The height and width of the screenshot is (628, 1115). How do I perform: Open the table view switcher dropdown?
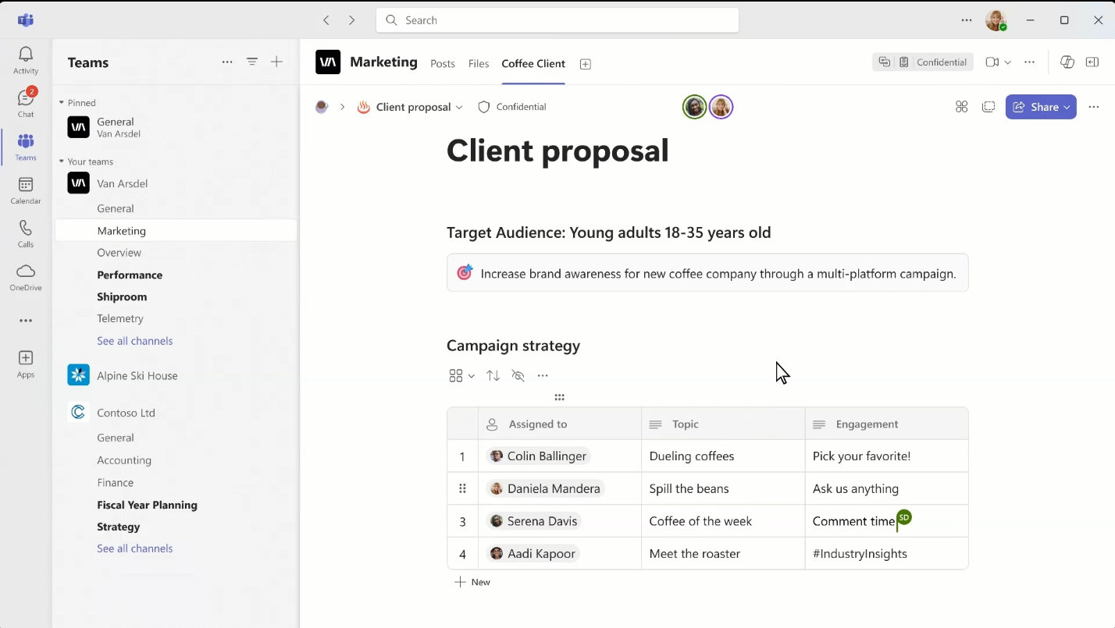[x=462, y=376]
